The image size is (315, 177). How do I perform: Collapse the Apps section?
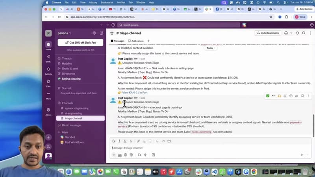coord(63,132)
